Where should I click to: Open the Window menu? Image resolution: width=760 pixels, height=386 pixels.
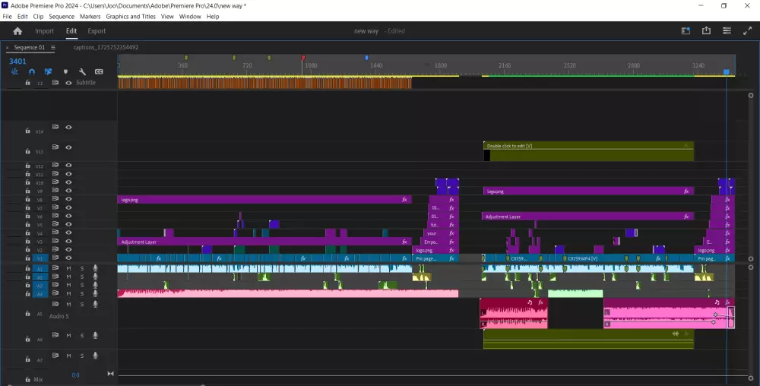(x=190, y=17)
